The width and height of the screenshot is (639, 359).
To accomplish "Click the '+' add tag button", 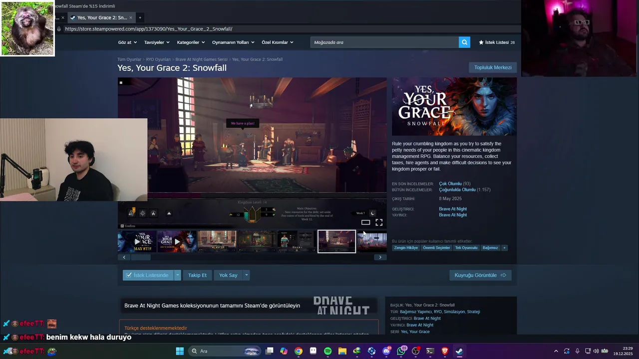I will 504,248.
